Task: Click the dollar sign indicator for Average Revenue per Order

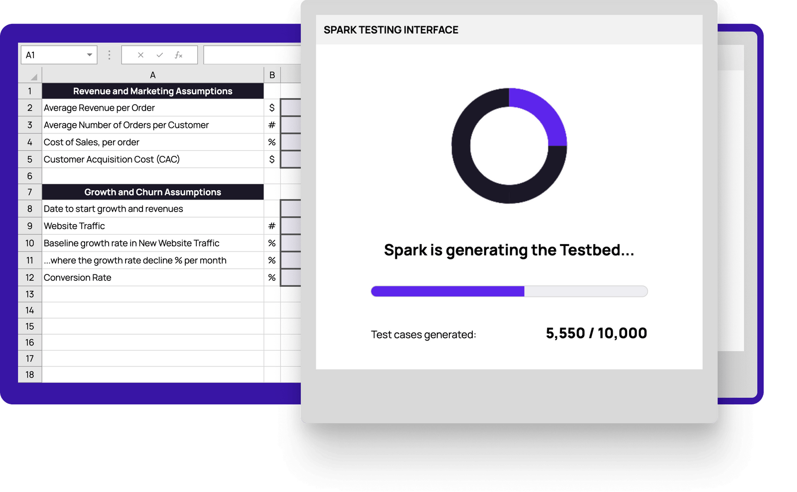Action: tap(271, 108)
